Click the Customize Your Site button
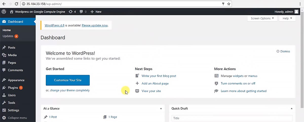 (68, 80)
